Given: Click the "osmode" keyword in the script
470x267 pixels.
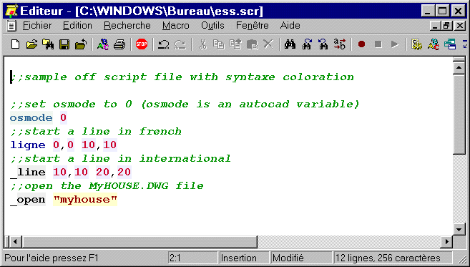Looking at the screenshot, I should [x=31, y=117].
